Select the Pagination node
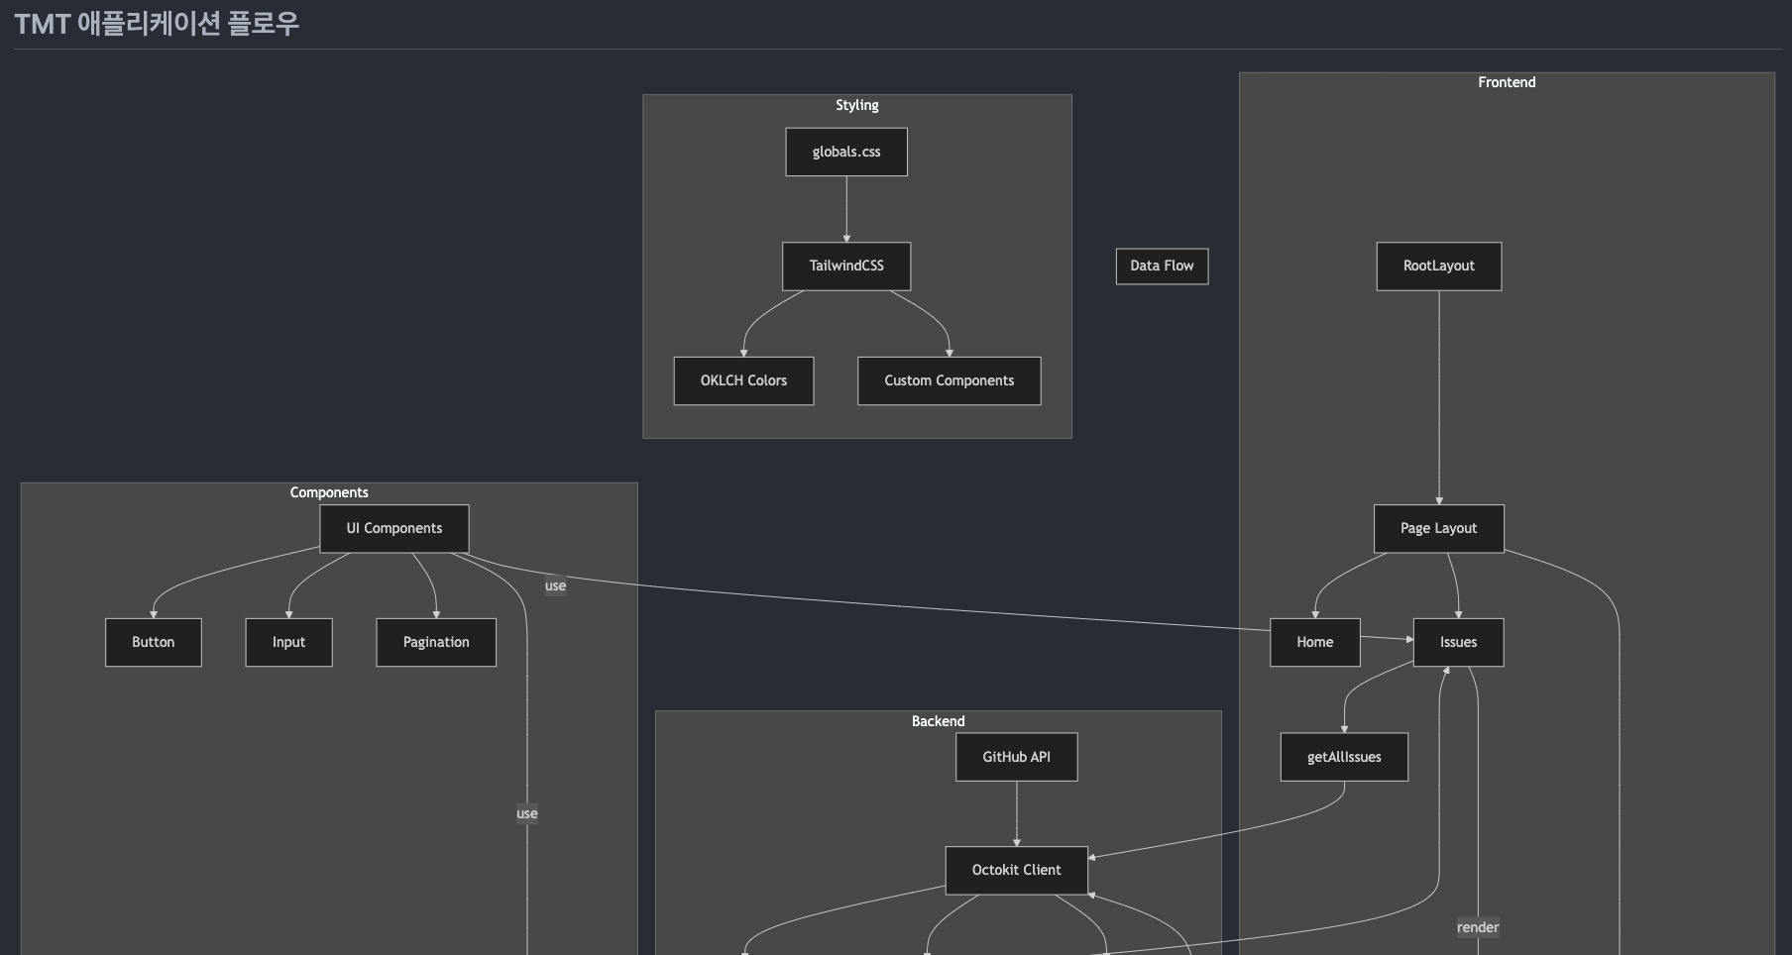This screenshot has width=1792, height=955. click(436, 642)
